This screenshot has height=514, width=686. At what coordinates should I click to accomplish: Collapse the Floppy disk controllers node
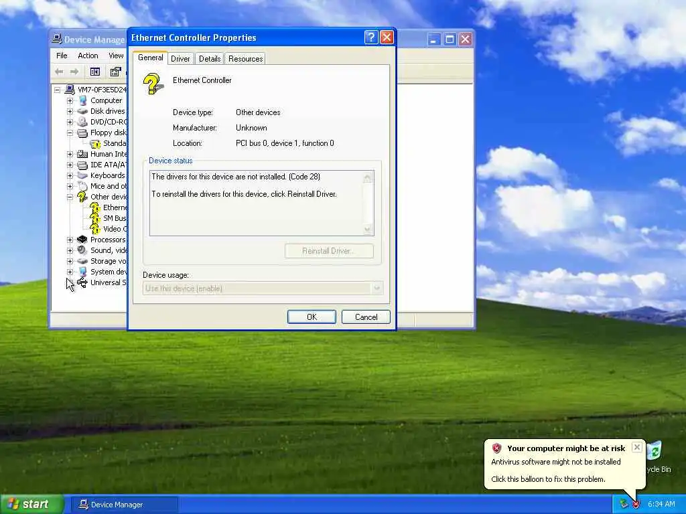70,133
